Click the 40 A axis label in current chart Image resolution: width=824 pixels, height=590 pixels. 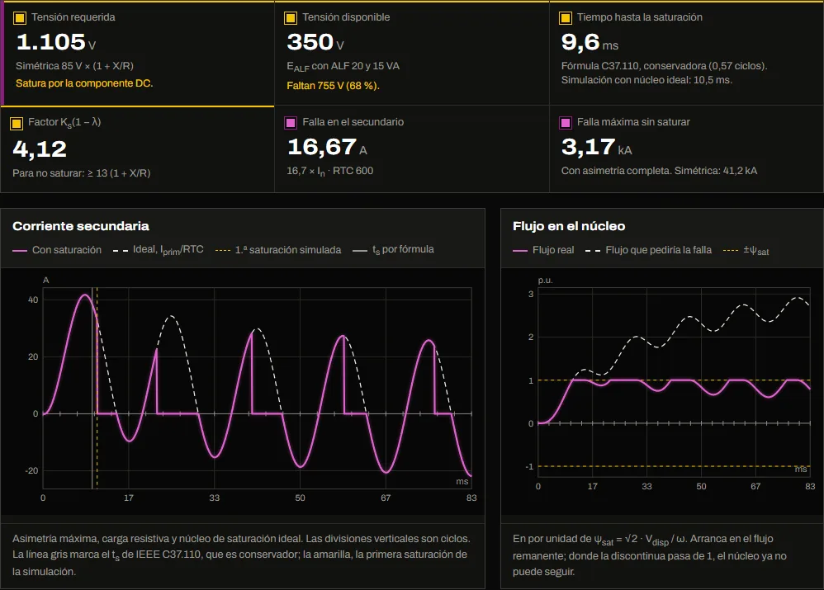32,300
